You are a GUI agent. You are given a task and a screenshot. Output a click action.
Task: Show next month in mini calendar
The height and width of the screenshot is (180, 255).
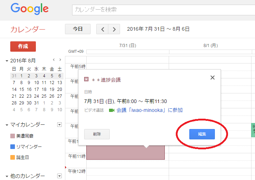tap(60, 60)
